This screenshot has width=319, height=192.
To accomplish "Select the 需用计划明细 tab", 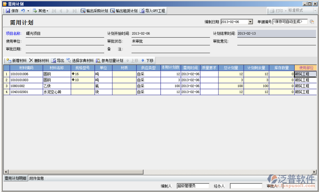I will (x=15, y=178).
